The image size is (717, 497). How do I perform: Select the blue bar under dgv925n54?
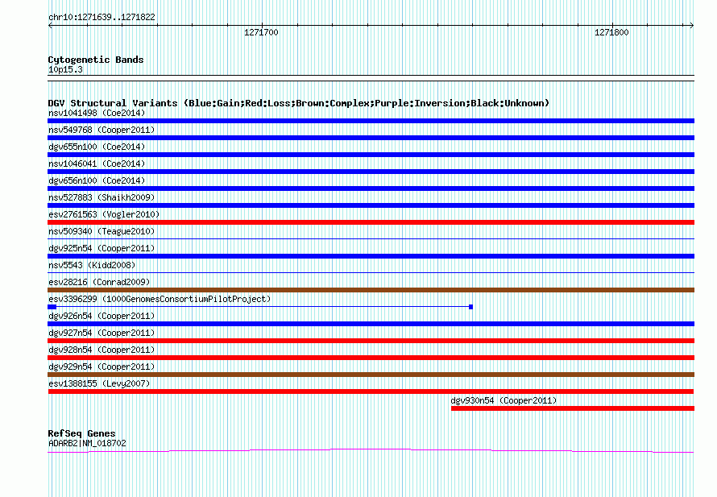(x=371, y=256)
